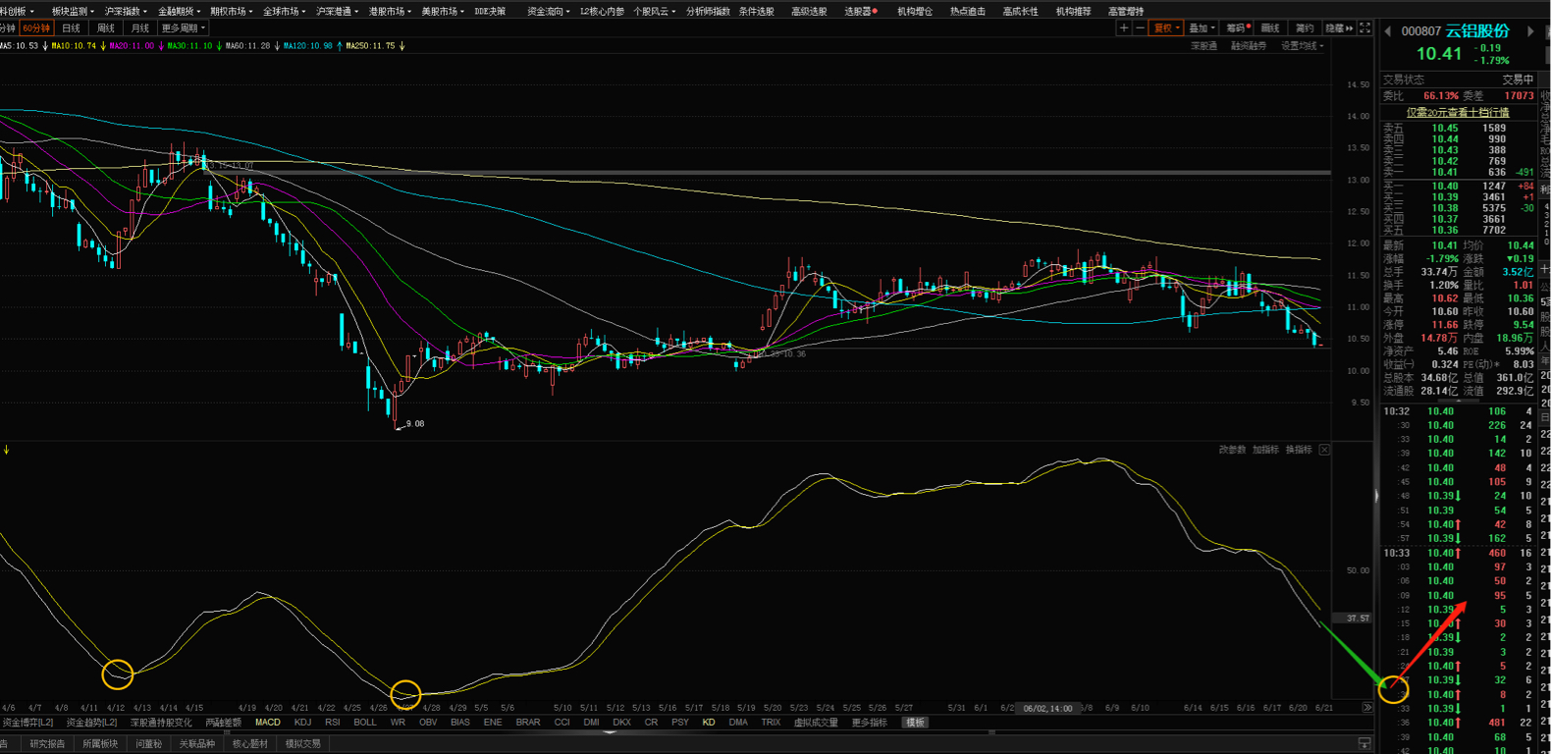
Task: Toggle the 筹码 chip distribution button
Action: 1237,28
